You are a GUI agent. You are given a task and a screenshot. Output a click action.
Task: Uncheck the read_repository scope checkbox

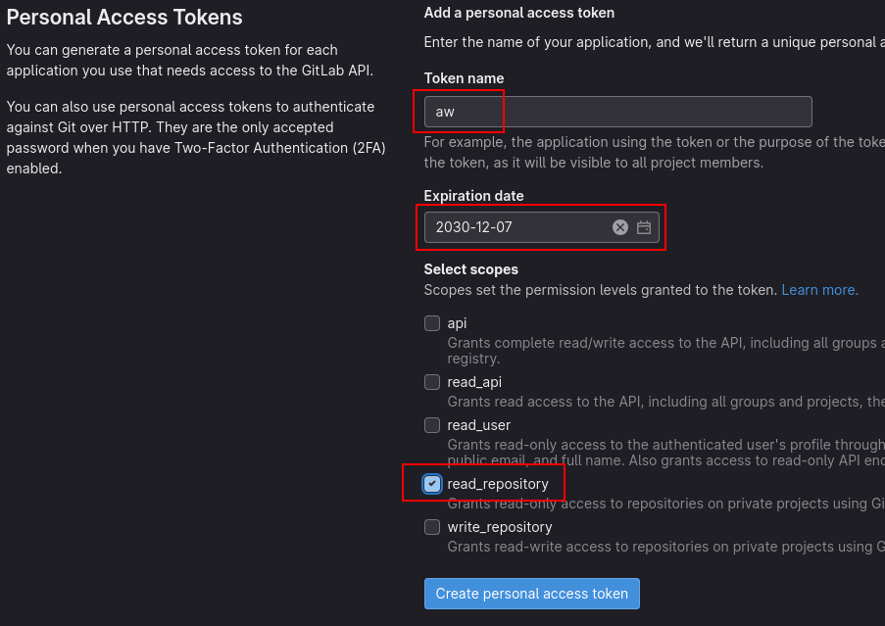click(432, 484)
